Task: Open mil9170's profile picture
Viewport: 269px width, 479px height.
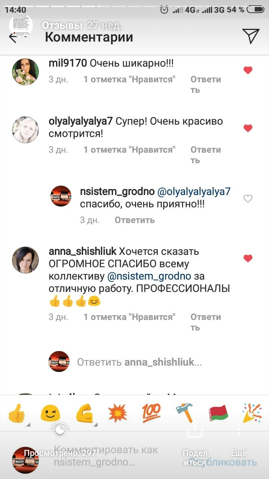Action: coord(25,72)
